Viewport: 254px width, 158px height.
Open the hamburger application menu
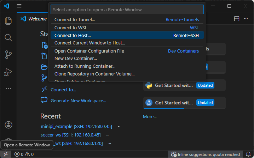click(19, 6)
